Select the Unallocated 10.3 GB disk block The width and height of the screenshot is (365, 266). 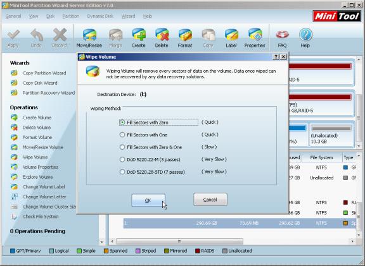(331, 135)
